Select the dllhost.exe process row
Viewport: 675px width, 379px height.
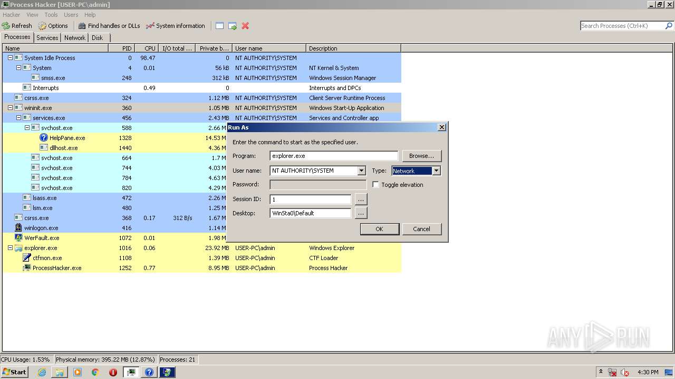pos(202,148)
